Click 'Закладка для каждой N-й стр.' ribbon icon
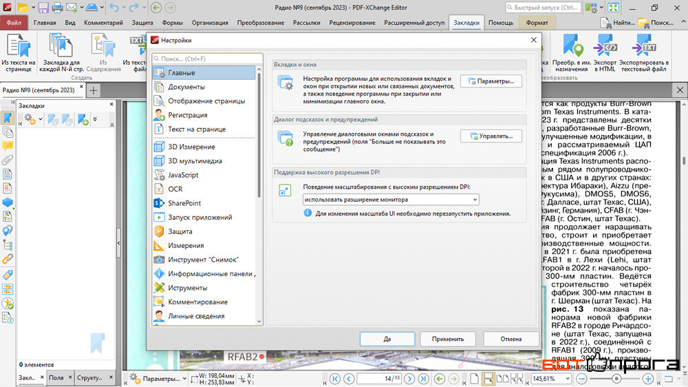This screenshot has height=387, width=688. (x=61, y=53)
